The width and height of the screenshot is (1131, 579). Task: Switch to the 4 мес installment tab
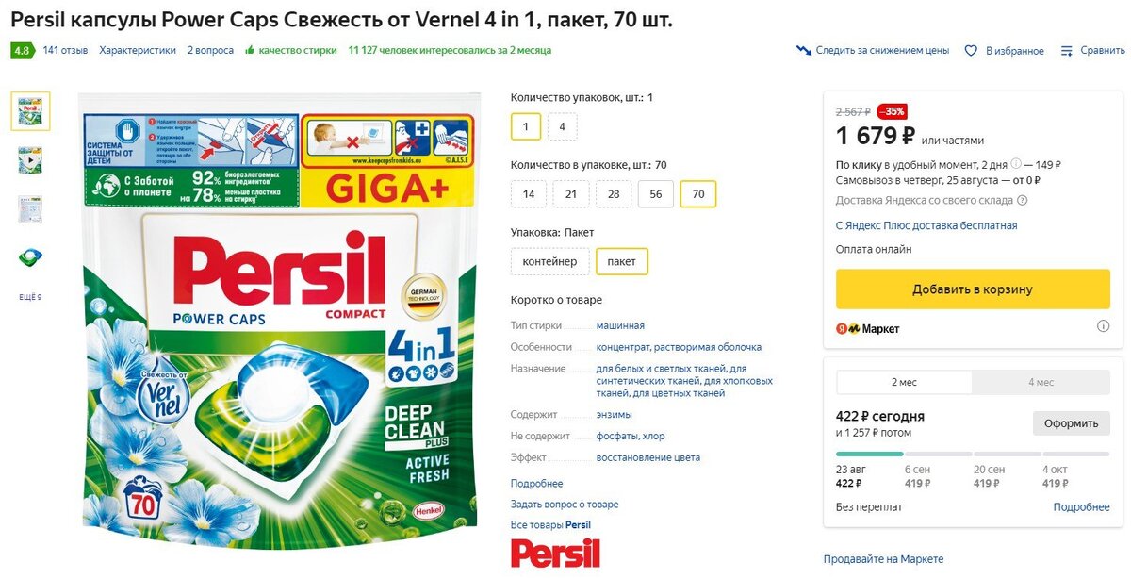[x=1041, y=382]
